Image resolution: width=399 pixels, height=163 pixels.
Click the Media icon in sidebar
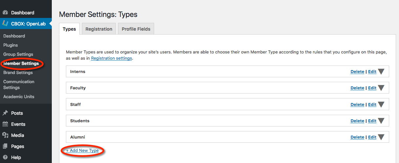5,135
